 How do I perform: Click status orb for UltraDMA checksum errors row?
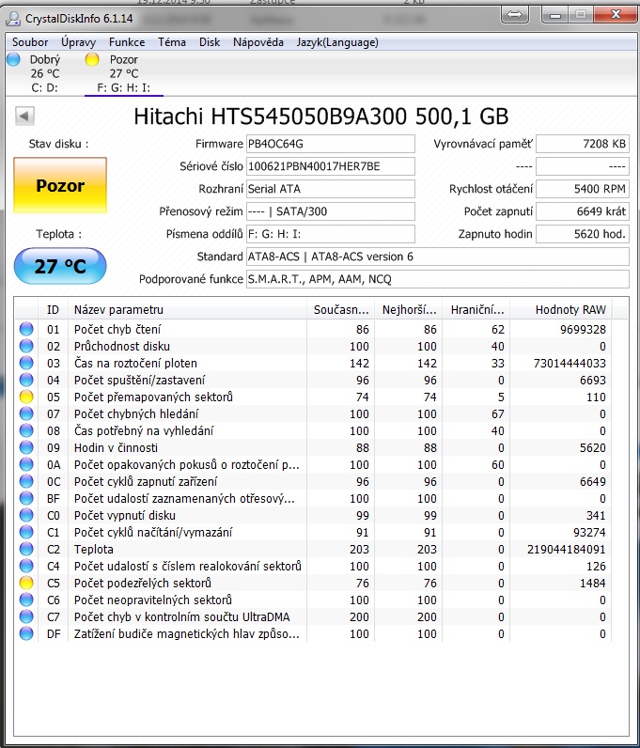[26, 616]
